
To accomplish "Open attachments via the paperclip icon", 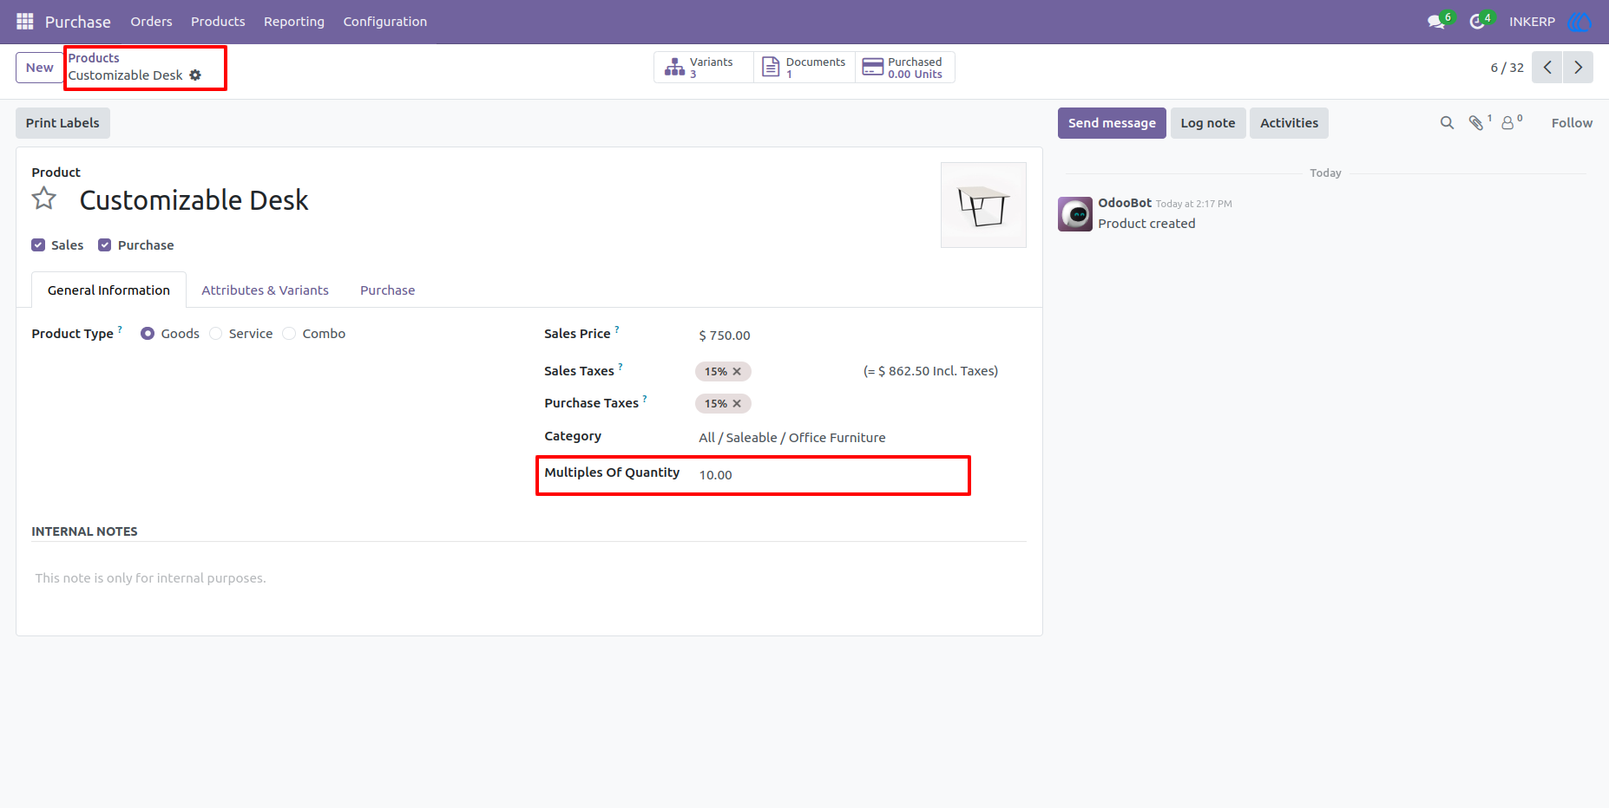I will 1475,123.
